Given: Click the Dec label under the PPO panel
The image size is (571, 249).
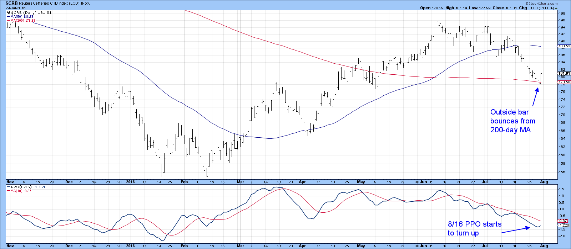Looking at the screenshot, I should pos(69,246).
